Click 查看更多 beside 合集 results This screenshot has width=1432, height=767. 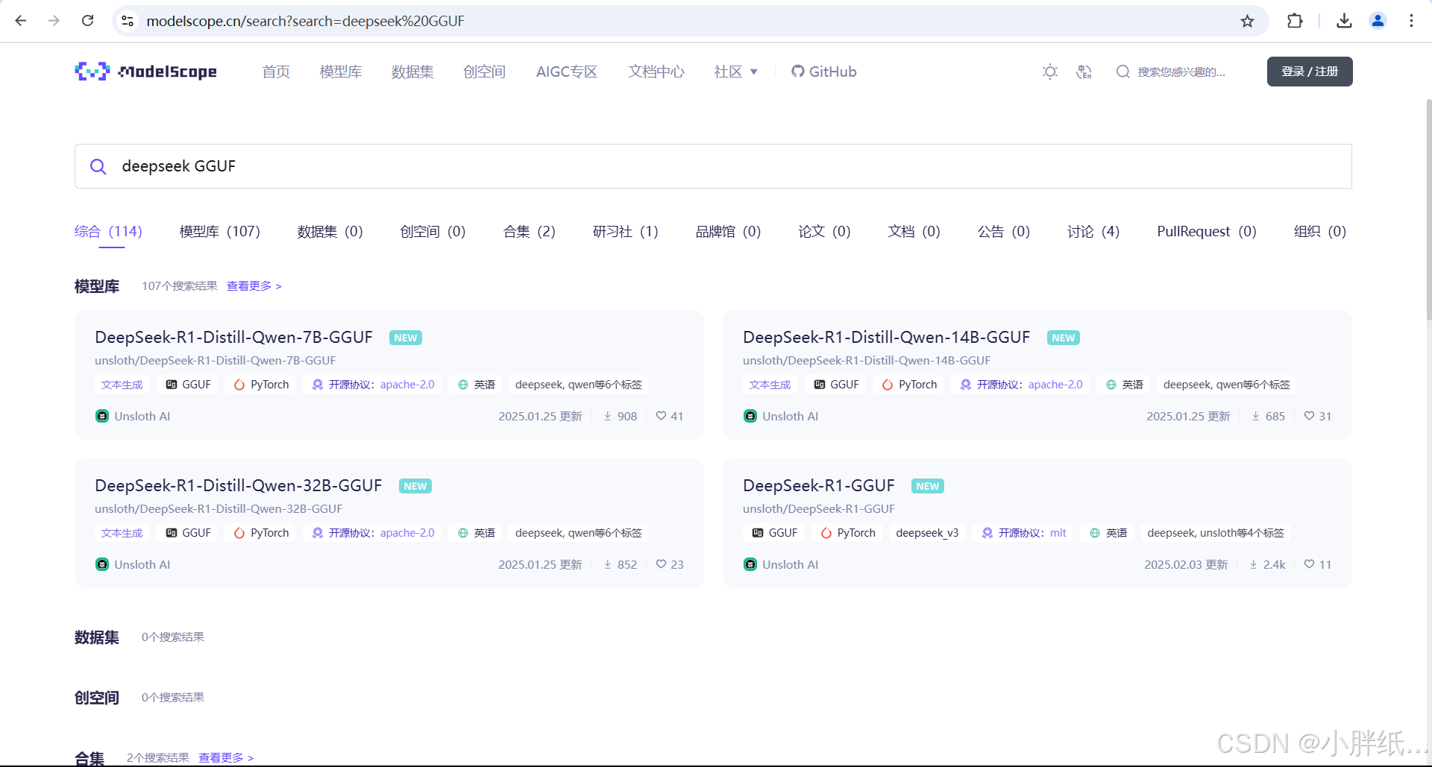point(226,758)
